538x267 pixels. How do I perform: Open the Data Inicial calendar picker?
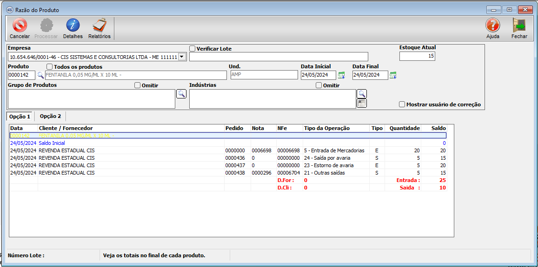point(341,75)
